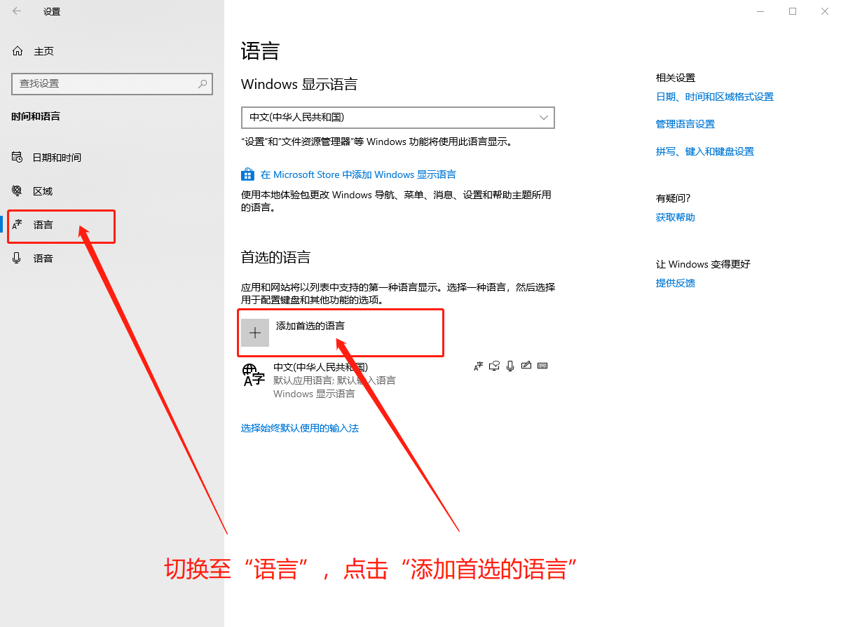The width and height of the screenshot is (841, 627).
Task: Focus the 查找设置 search field
Action: point(112,83)
